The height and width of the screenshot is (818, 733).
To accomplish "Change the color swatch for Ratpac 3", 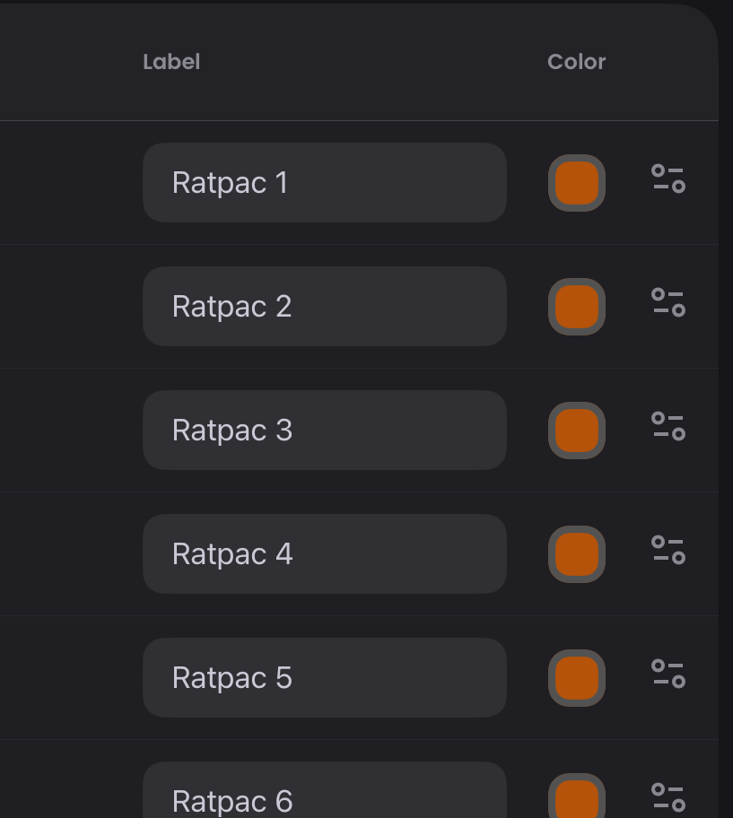I will point(577,430).
